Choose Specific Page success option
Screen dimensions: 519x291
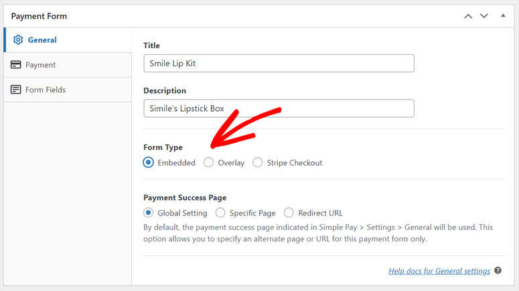point(220,213)
